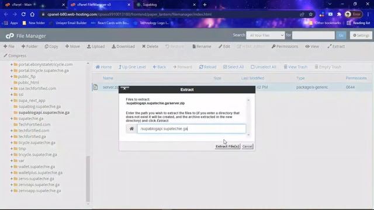Click Delete in the toolbar
This screenshot has width=374, height=210.
coord(150,47)
